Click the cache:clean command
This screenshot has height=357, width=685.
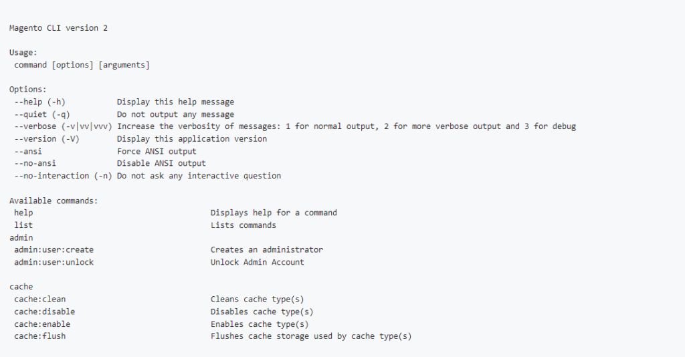pyautogui.click(x=39, y=299)
